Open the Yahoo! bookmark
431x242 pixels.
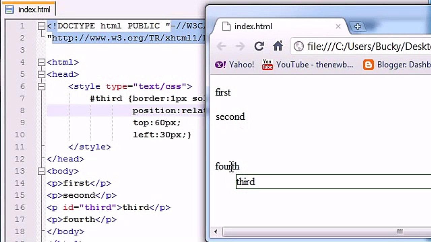pyautogui.click(x=235, y=65)
